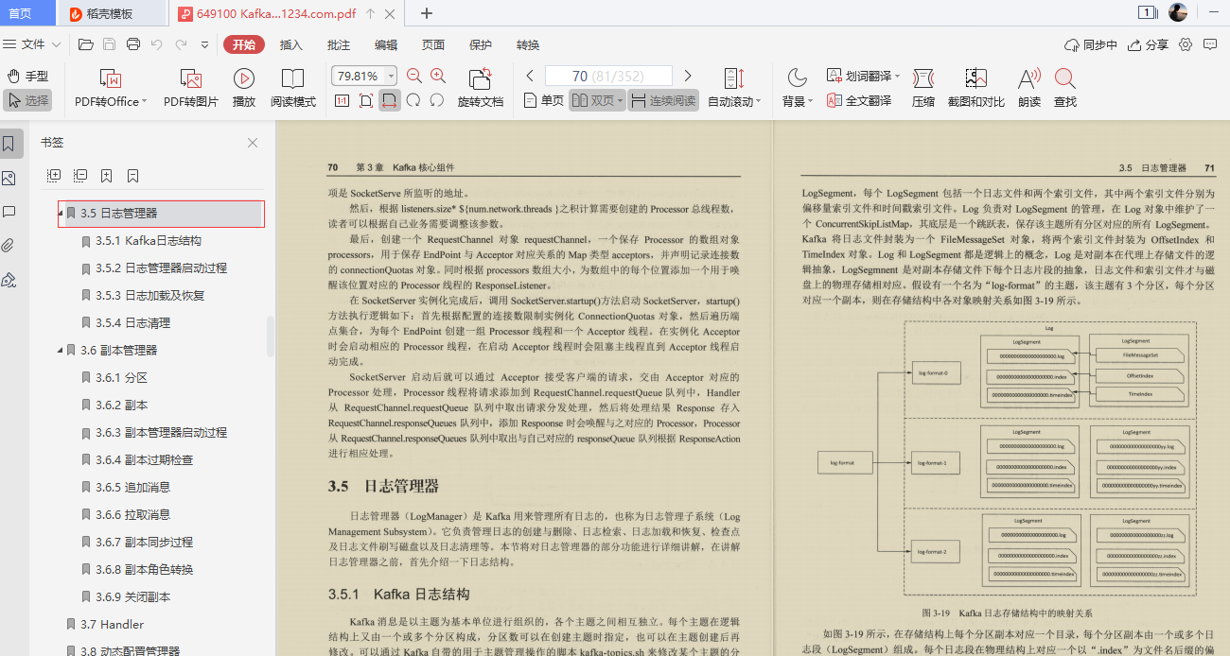Click the page number input field
This screenshot has height=656, width=1230.
click(x=608, y=75)
